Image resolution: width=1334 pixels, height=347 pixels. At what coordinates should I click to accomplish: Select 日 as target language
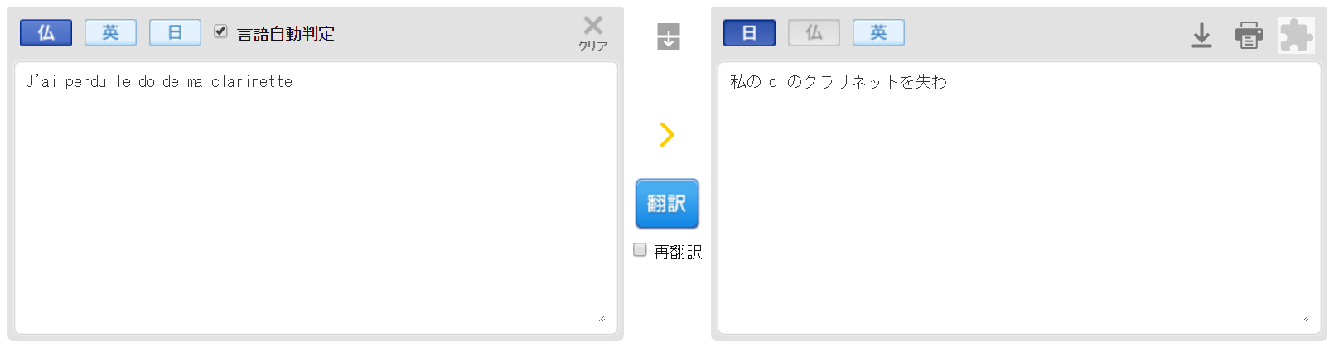(749, 32)
